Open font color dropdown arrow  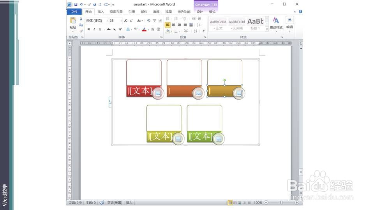pyautogui.click(x=148, y=29)
